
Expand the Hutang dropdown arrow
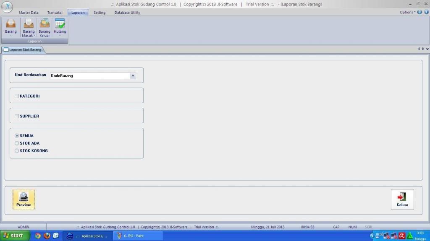click(x=60, y=35)
